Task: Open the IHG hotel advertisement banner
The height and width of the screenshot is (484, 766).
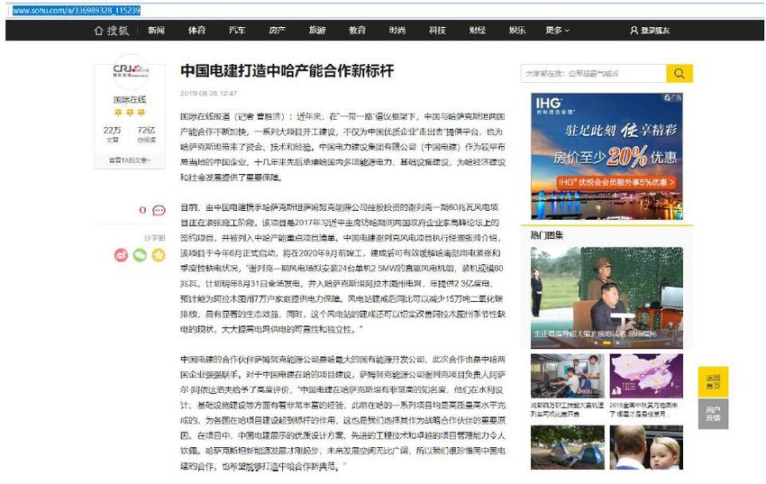Action: pos(606,156)
